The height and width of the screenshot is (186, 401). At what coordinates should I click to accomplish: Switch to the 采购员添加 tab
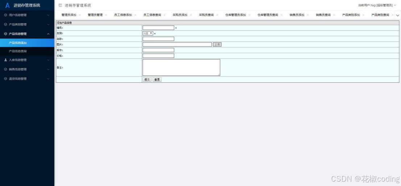pos(180,15)
